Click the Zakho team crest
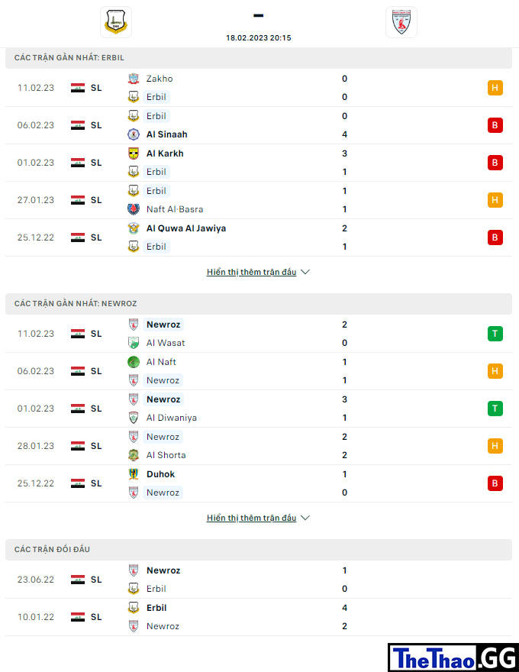Screen dimensions: 519x672 [x=134, y=79]
